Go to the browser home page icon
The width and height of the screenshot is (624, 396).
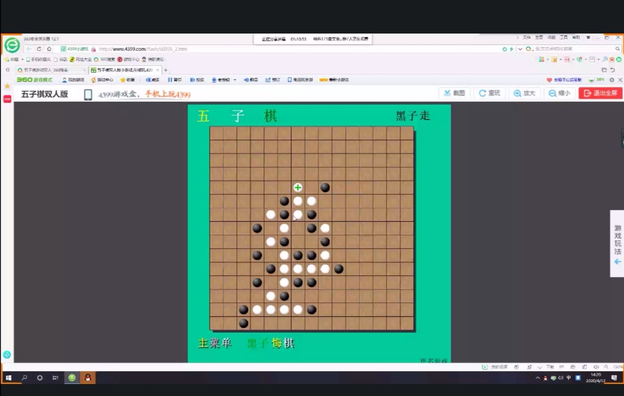tap(49, 49)
